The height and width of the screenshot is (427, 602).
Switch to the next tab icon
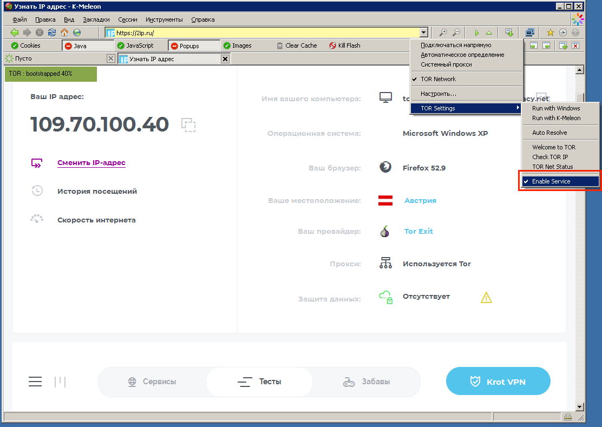(546, 45)
